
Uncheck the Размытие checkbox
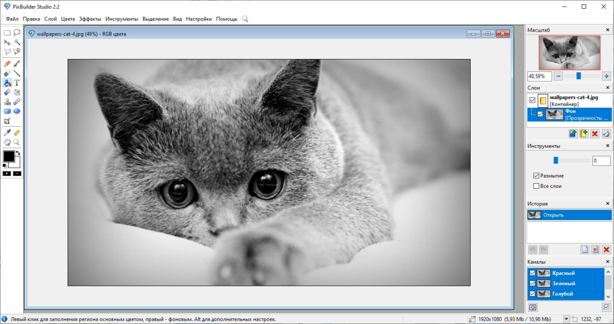[x=536, y=176]
